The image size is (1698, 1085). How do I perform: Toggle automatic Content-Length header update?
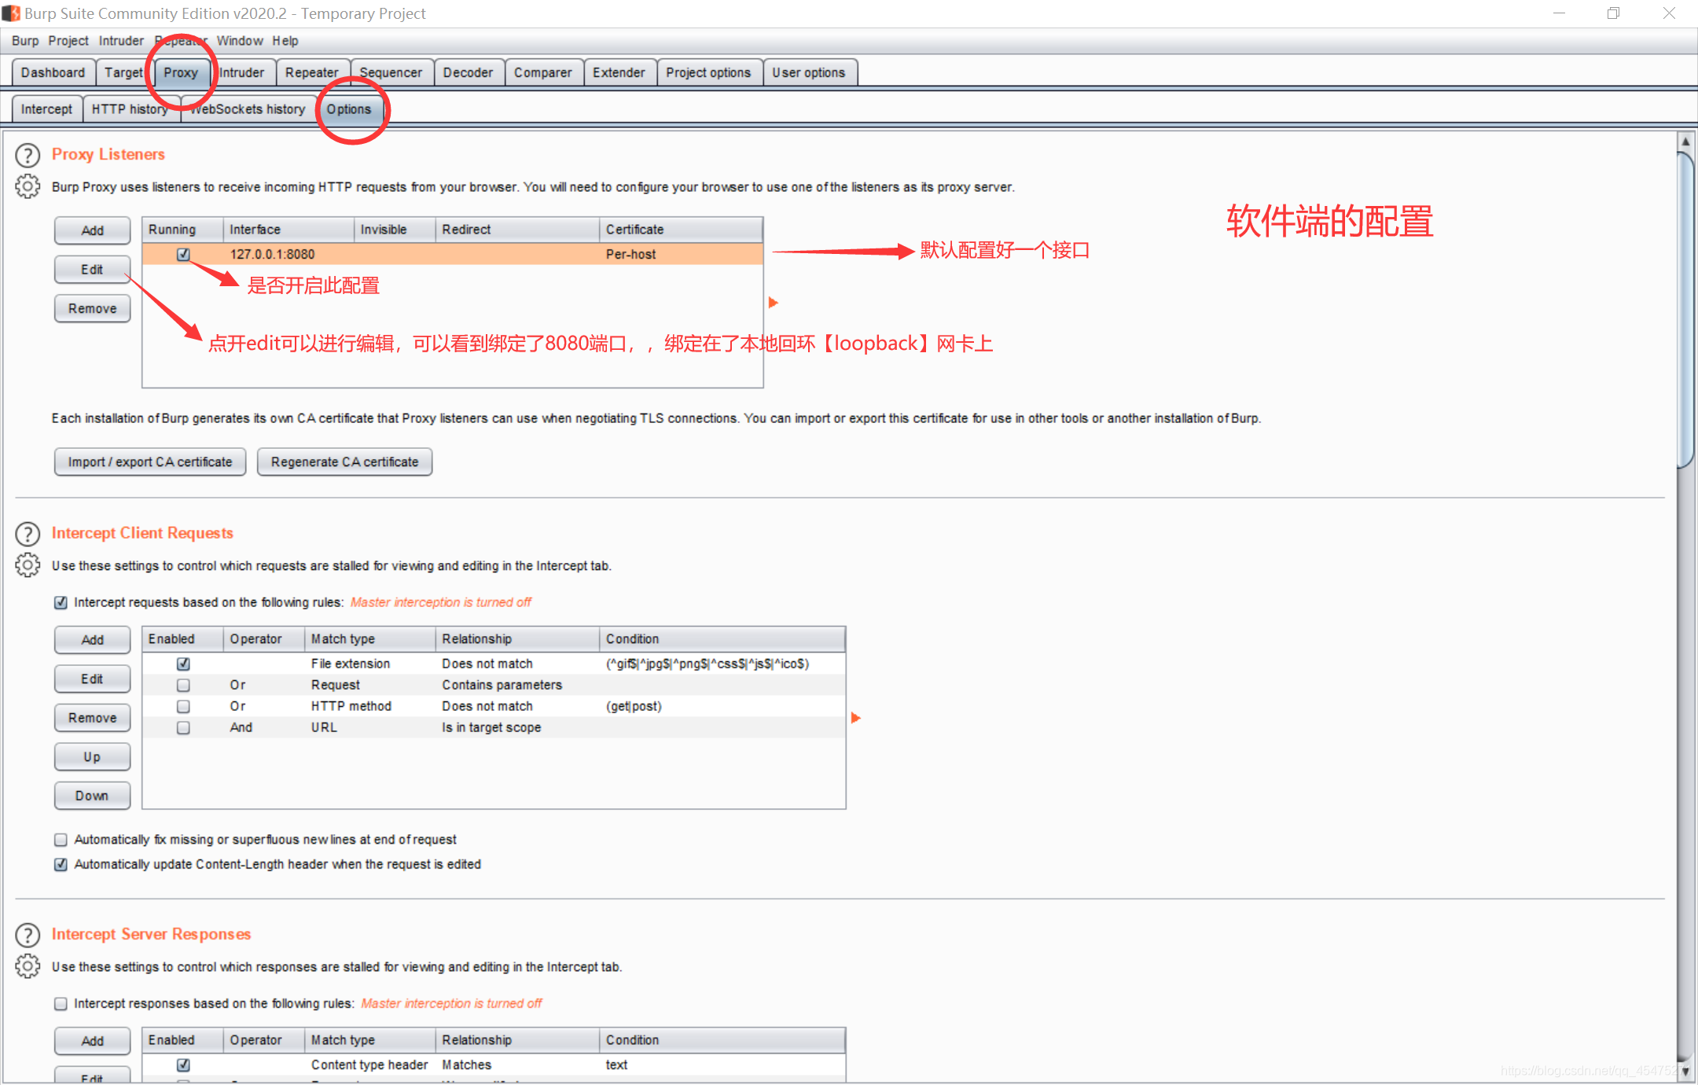point(61,864)
